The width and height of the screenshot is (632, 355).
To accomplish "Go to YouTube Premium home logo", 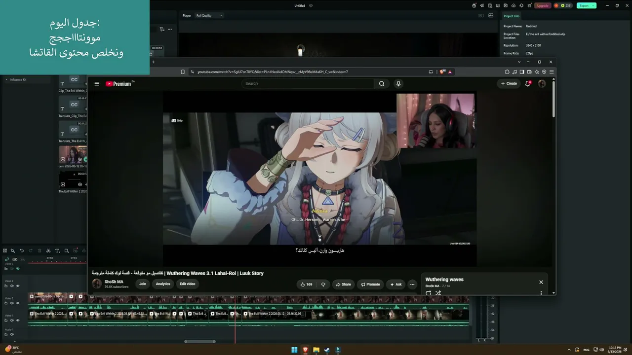I will pyautogui.click(x=118, y=84).
